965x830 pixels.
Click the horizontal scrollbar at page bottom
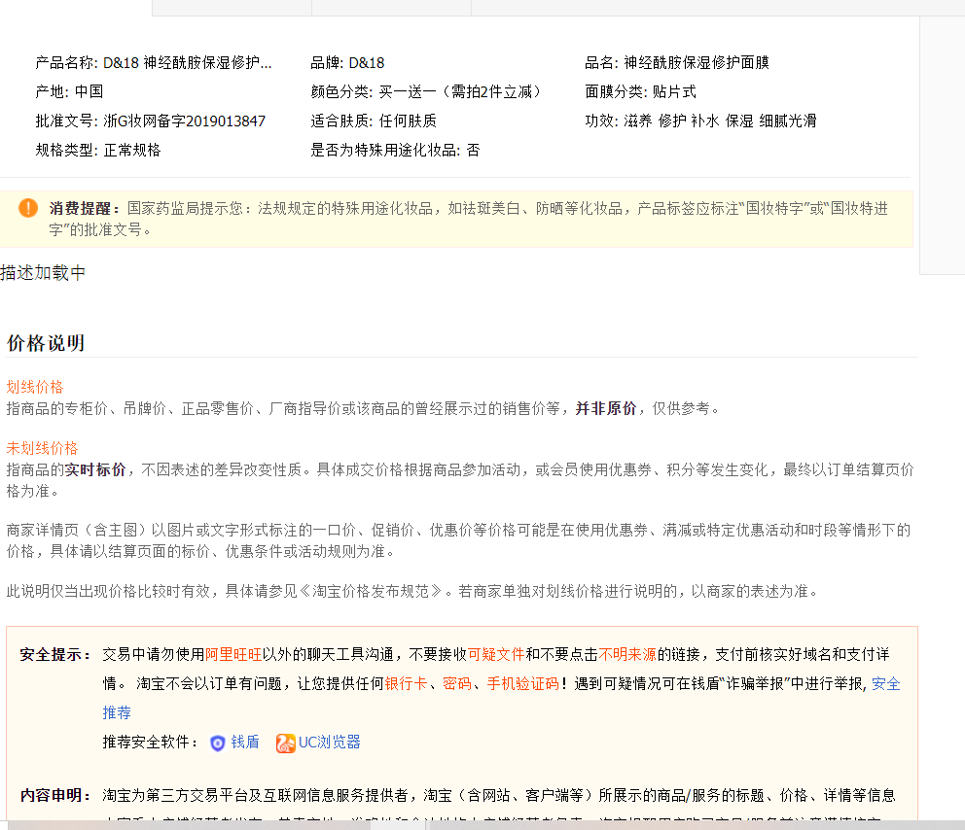click(x=482, y=825)
